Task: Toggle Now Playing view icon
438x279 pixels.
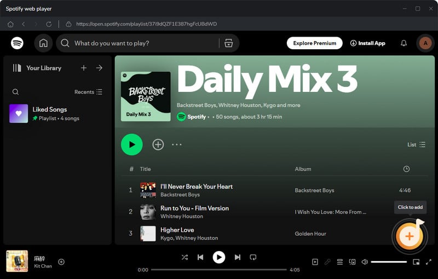Action: coord(315,262)
